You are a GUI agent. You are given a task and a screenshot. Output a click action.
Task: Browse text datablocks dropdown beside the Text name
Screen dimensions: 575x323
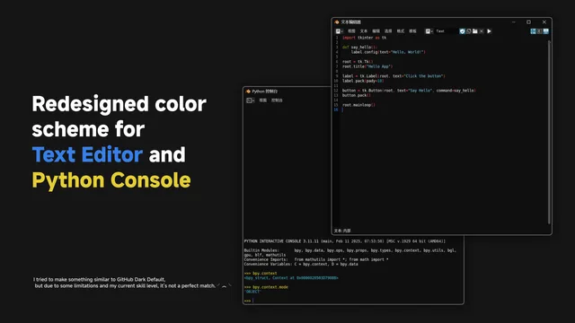(x=429, y=31)
